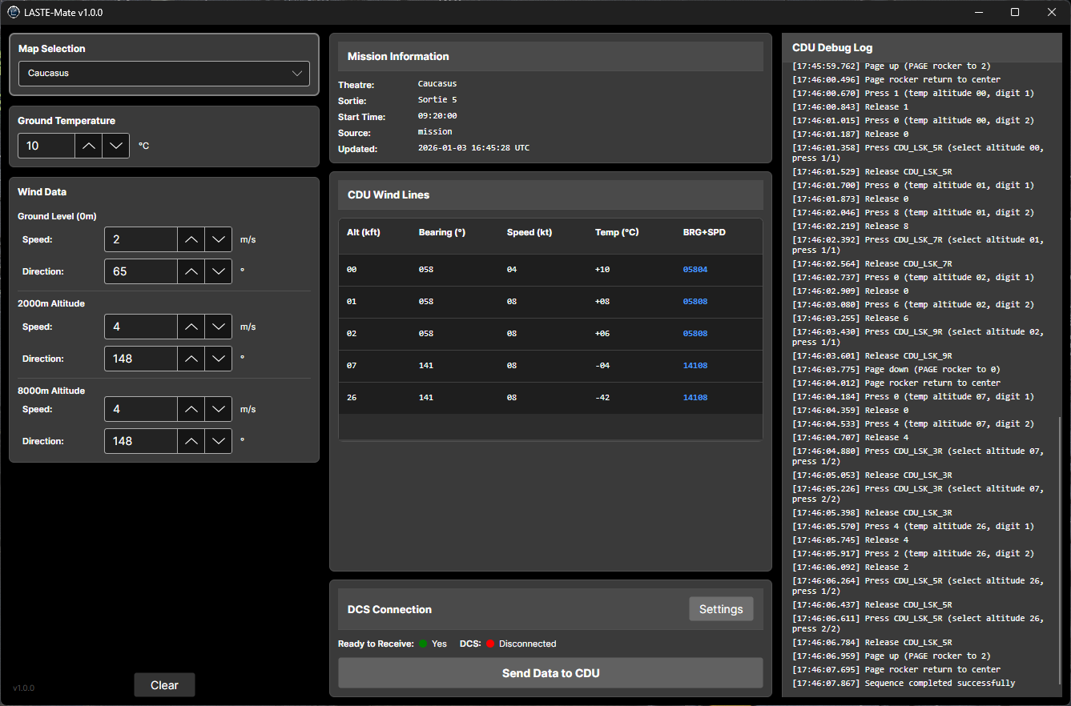Decrease 8000m Altitude wind speed
This screenshot has width=1071, height=706.
[218, 409]
